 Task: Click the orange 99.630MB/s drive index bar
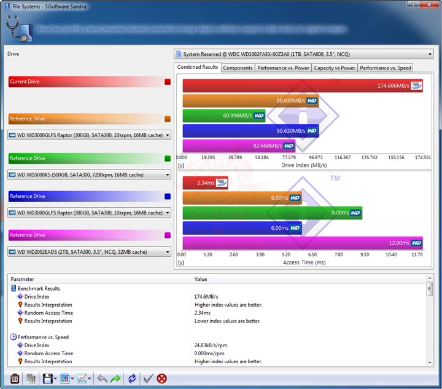tap(251, 101)
